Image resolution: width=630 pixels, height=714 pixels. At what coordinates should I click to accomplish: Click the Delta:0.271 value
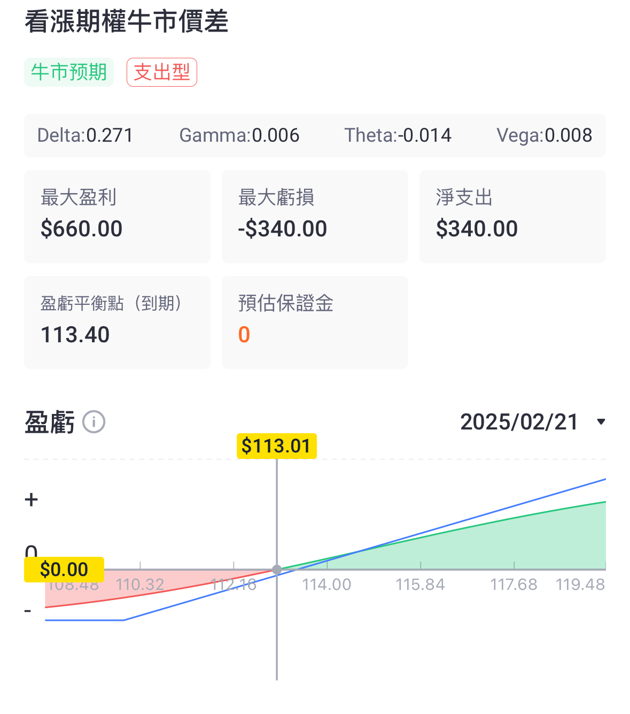[x=85, y=135]
